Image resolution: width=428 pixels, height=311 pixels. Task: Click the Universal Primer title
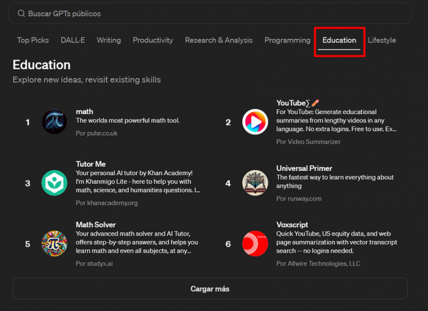tap(304, 168)
